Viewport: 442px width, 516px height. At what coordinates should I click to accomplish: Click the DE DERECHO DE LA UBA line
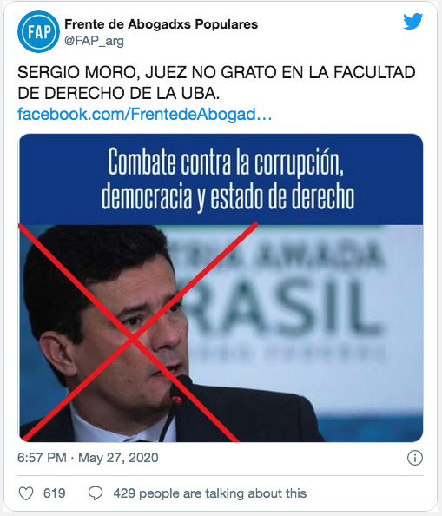tap(118, 93)
